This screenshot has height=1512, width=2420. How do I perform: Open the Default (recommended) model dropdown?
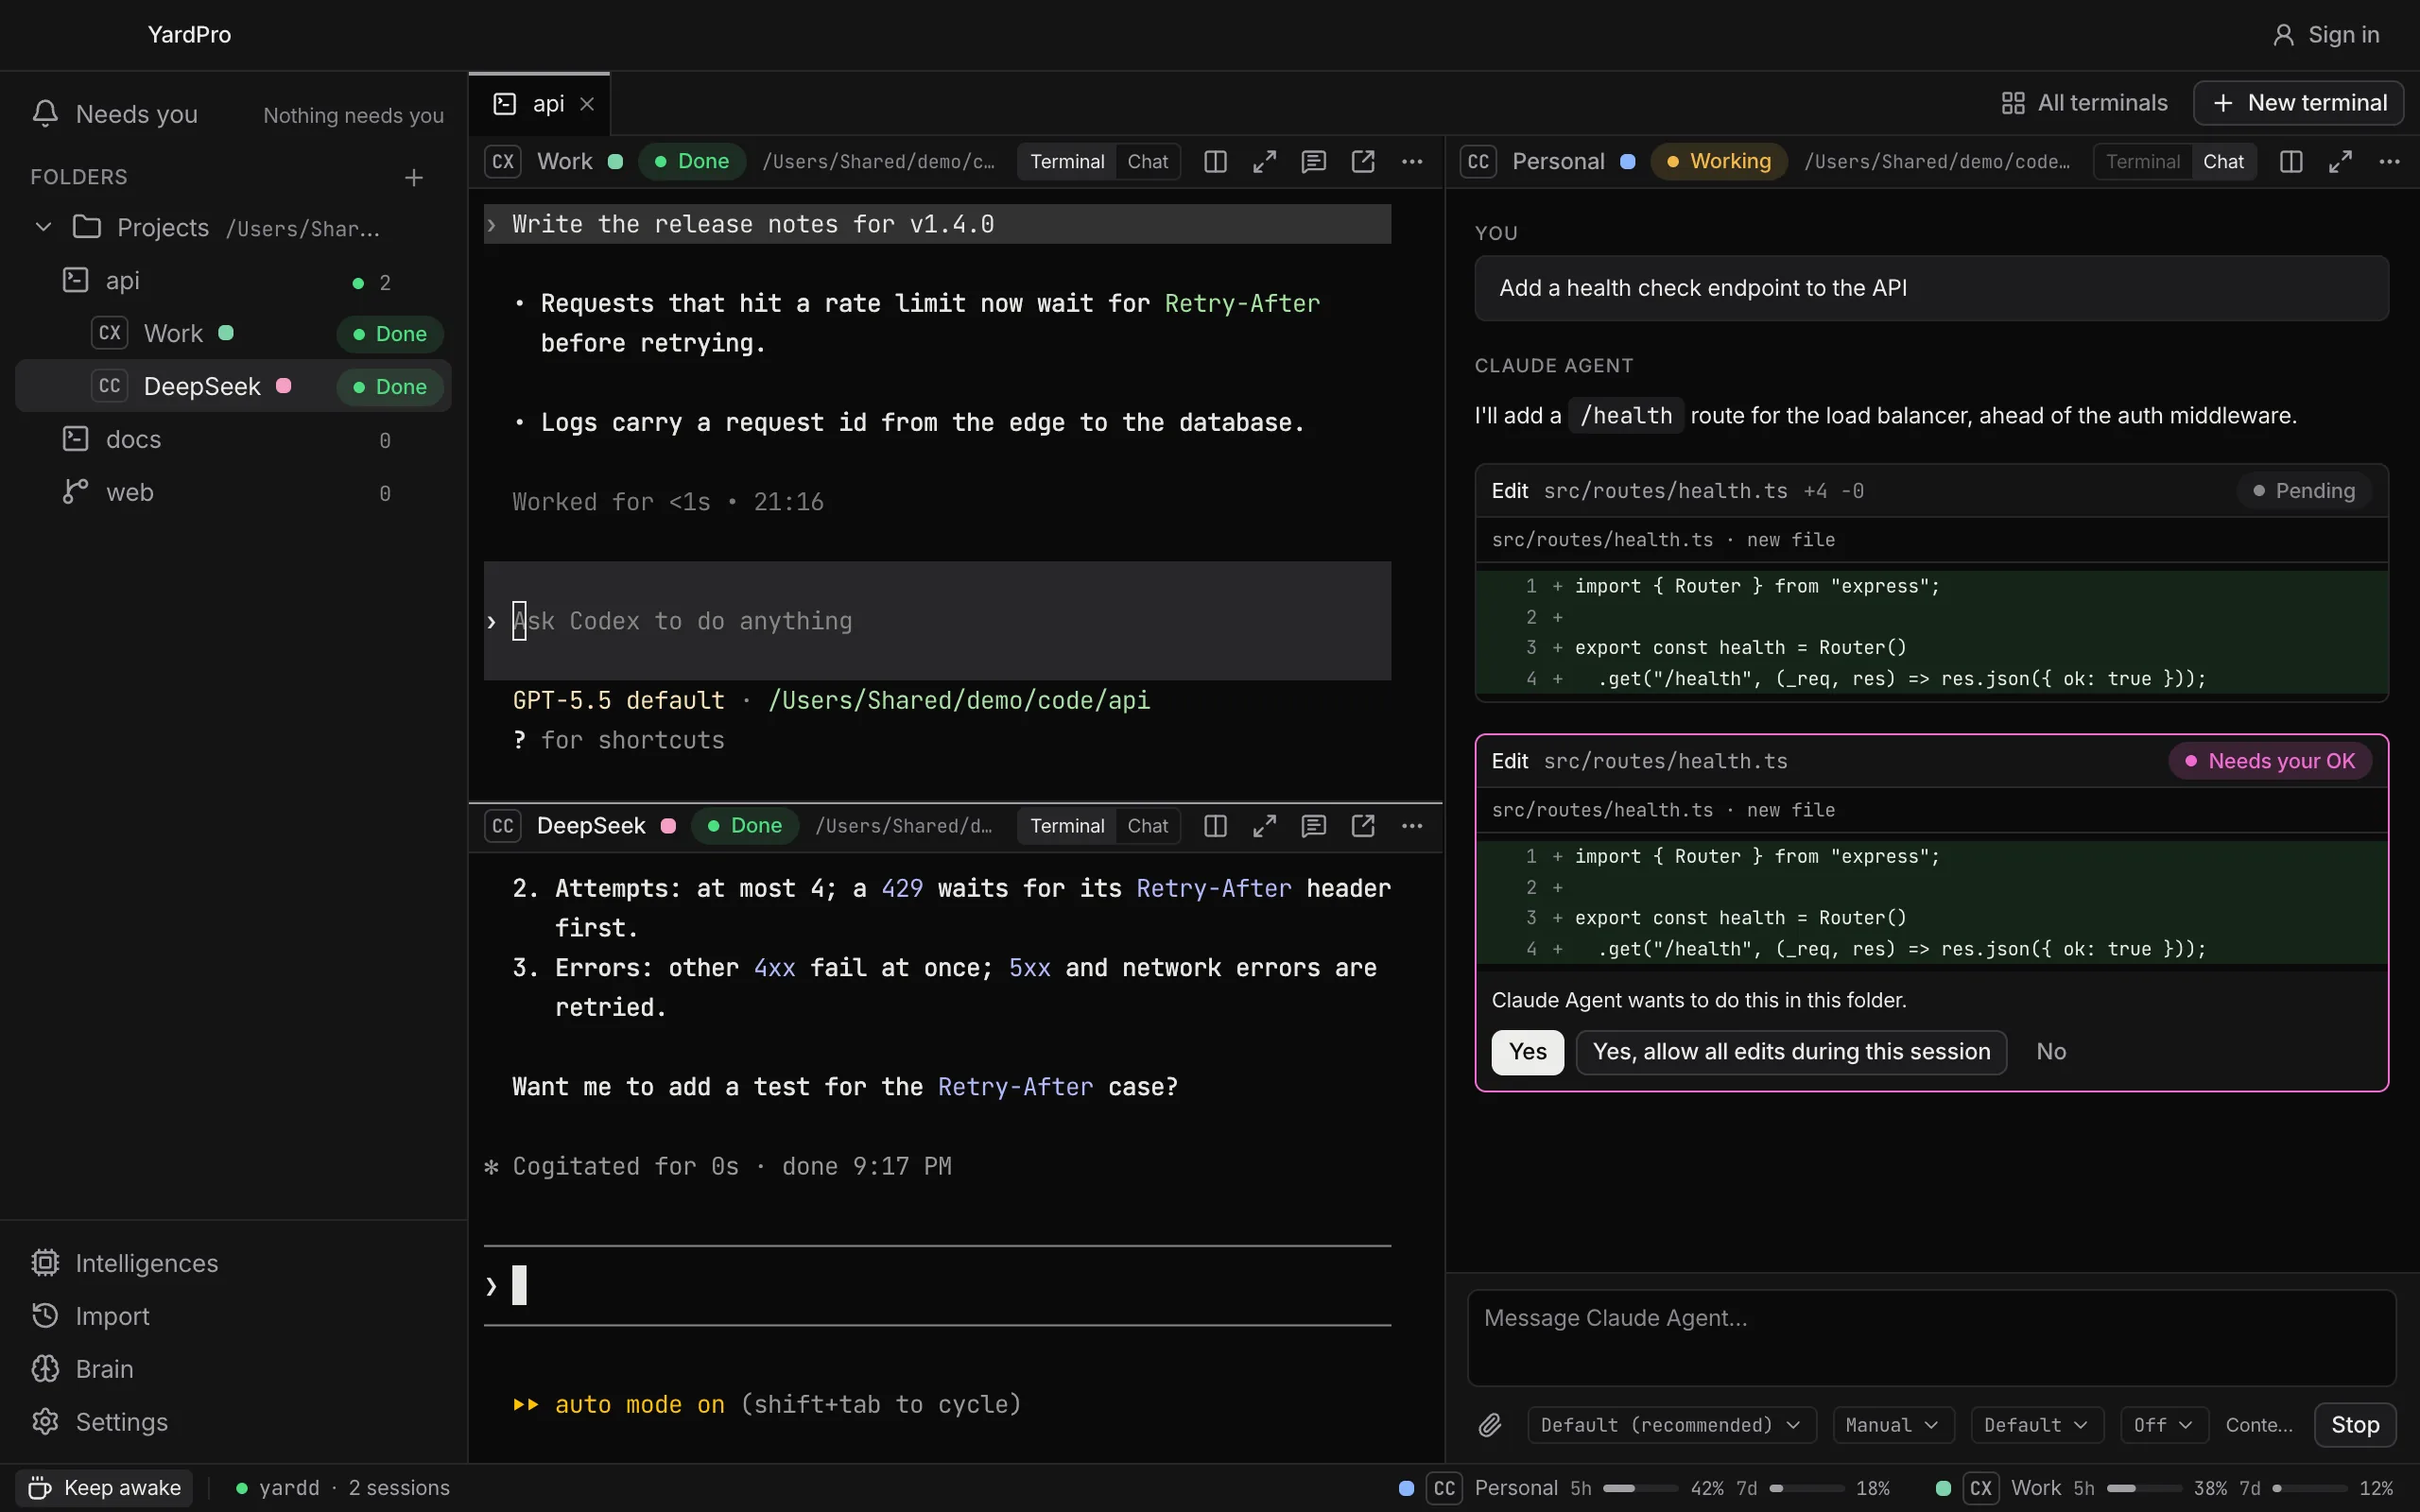(1670, 1425)
